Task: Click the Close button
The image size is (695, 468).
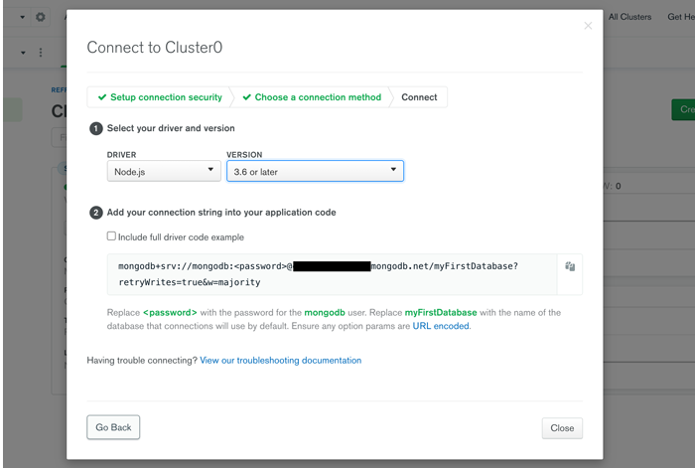Action: coord(562,428)
